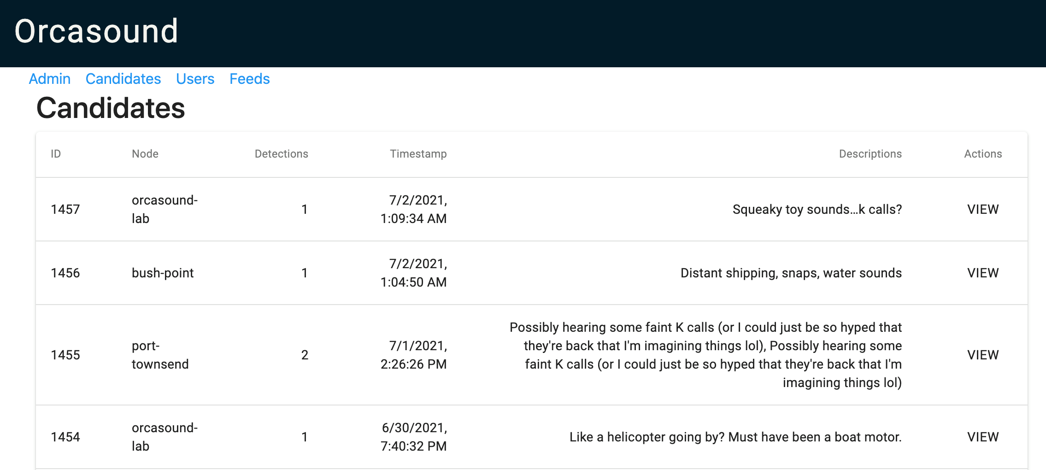The height and width of the screenshot is (470, 1046).
Task: Click detections count in row 1454
Action: pos(305,437)
